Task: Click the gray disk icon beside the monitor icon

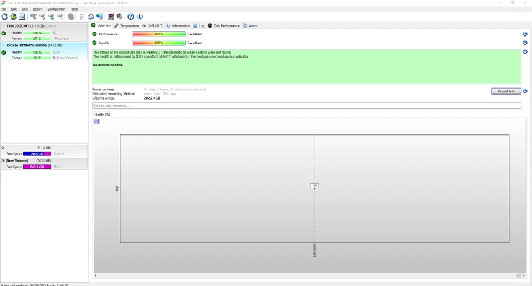Action: pyautogui.click(x=120, y=17)
